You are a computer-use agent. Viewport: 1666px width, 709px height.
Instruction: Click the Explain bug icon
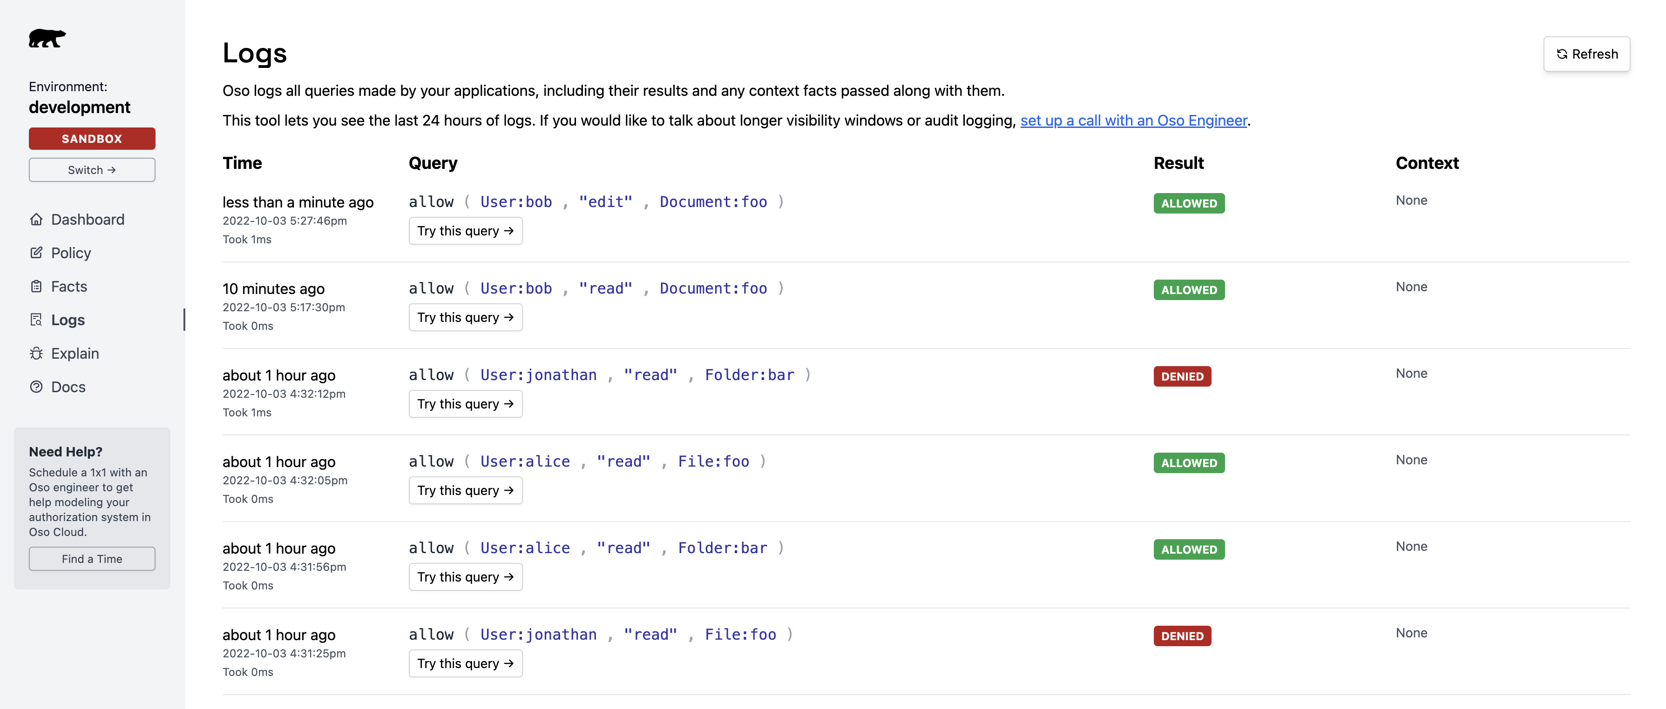pyautogui.click(x=36, y=354)
